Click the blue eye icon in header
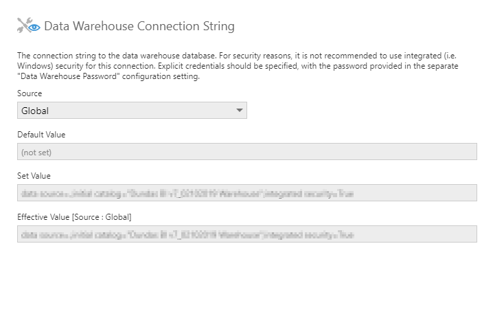493x336 pixels. click(33, 27)
